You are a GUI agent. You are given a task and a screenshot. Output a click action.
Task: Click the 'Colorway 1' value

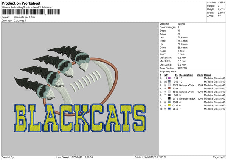[20, 20]
